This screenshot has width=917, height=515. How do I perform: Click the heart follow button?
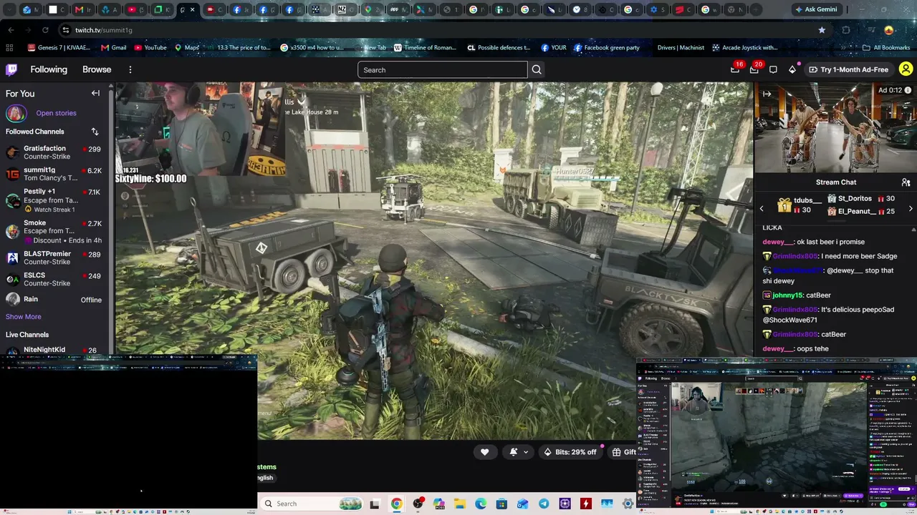point(484,452)
